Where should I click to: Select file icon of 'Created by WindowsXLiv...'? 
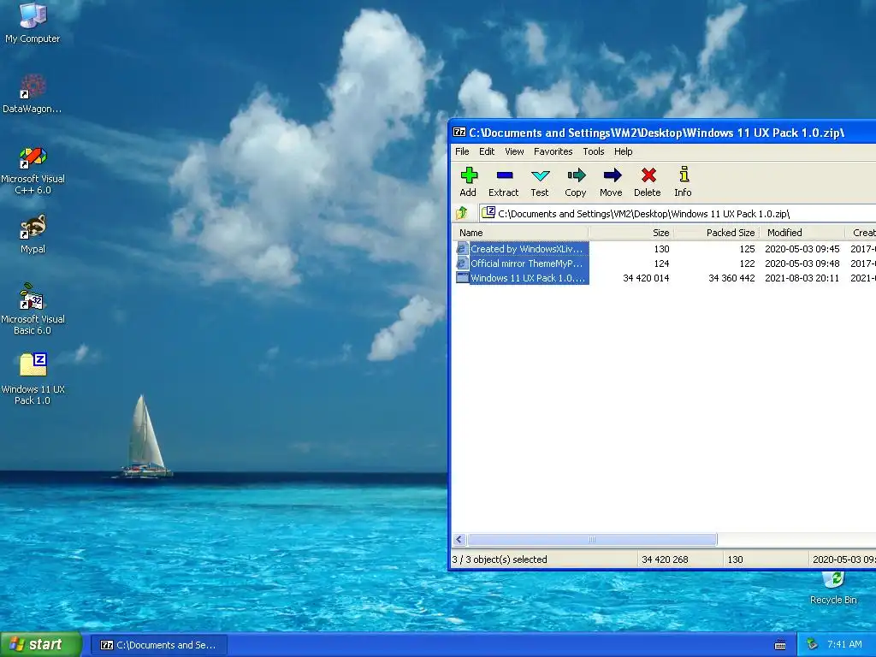(463, 249)
